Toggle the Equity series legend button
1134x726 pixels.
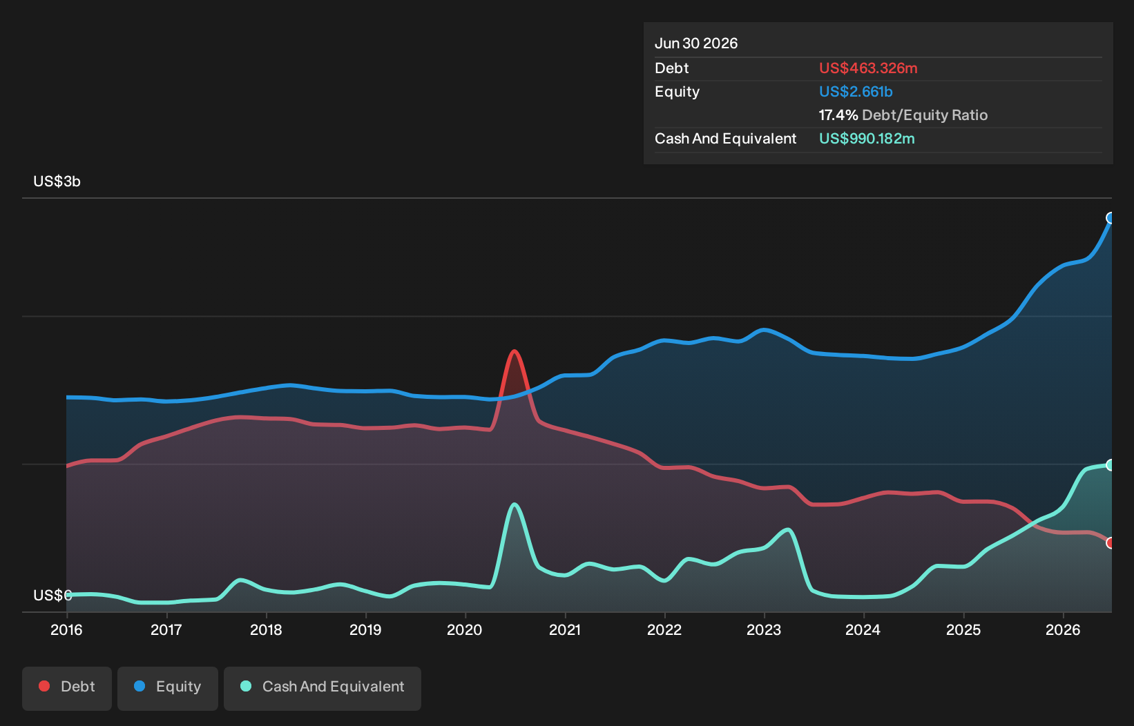pos(168,688)
